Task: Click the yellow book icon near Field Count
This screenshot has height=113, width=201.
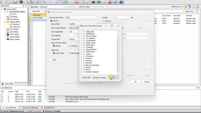Action: pos(186,7)
